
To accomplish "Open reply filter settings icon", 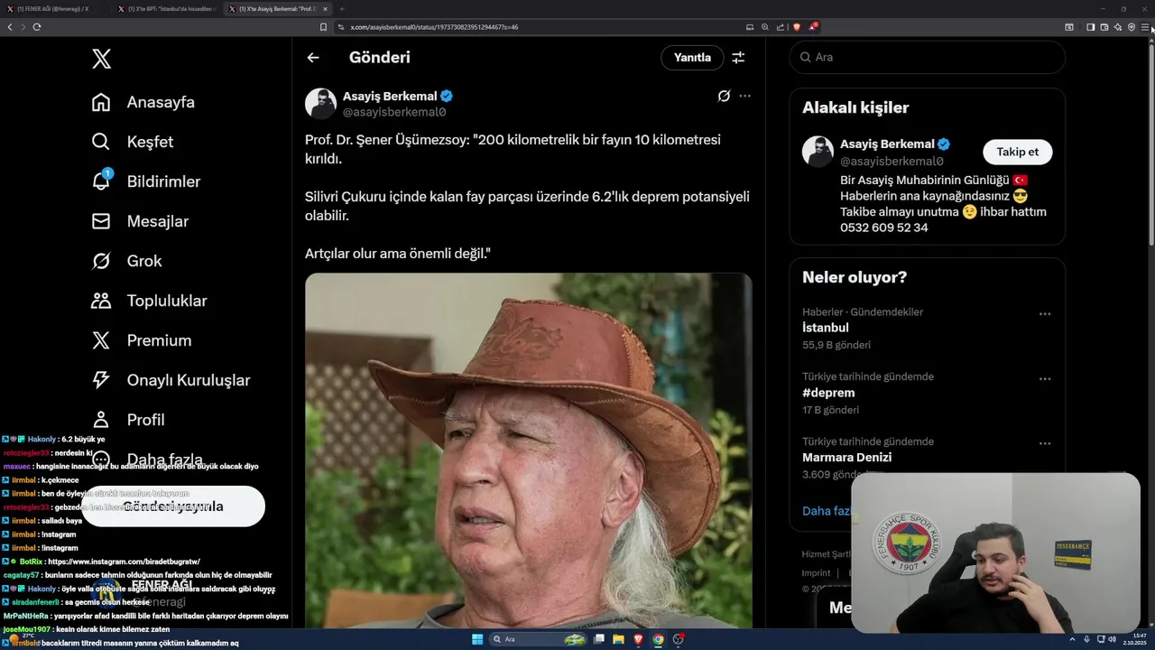I will click(738, 57).
